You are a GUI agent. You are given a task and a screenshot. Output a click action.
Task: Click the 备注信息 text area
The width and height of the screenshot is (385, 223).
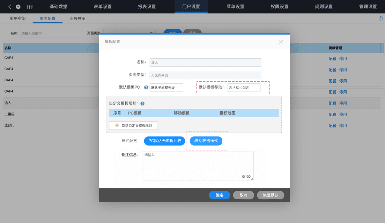198,166
